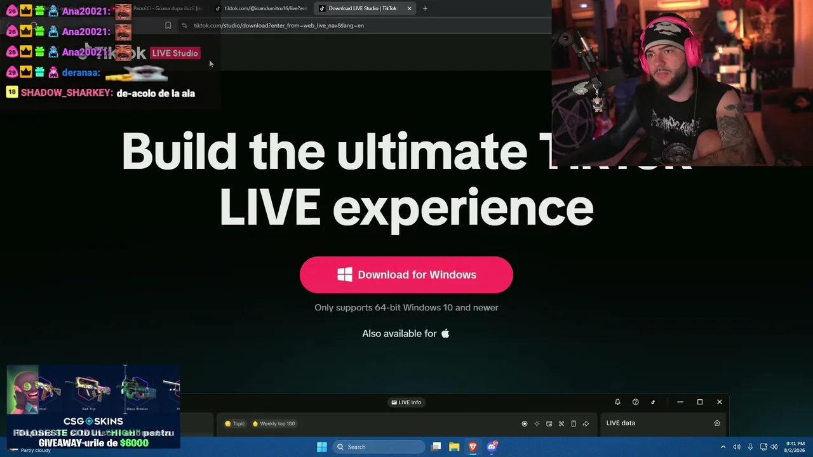The width and height of the screenshot is (813, 457).
Task: Open notifications bell in LIVE Studio
Action: click(x=617, y=402)
